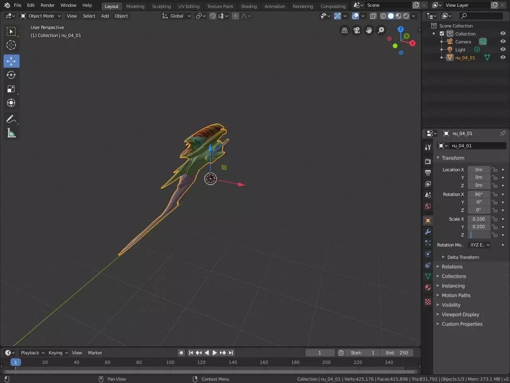The image size is (510, 383).
Task: Toggle camera view in viewport
Action: (357, 30)
